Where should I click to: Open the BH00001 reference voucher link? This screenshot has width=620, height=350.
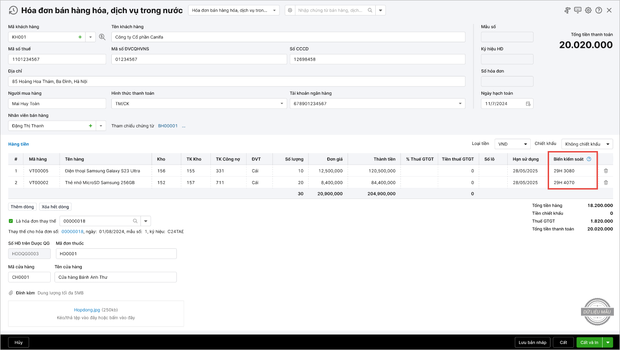(x=168, y=126)
